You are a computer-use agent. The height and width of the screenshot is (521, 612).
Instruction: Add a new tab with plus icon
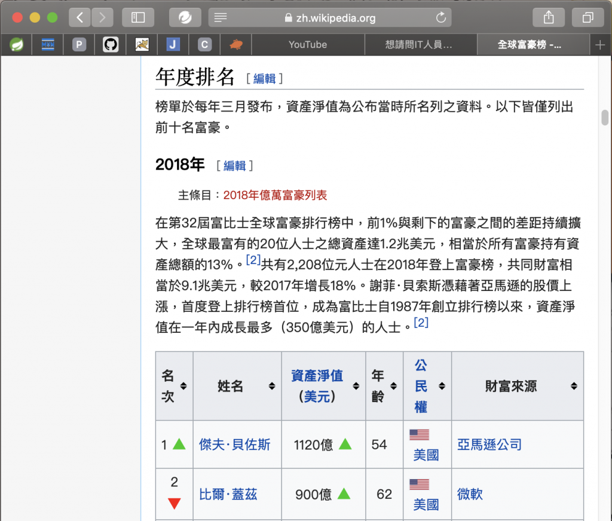pyautogui.click(x=600, y=45)
